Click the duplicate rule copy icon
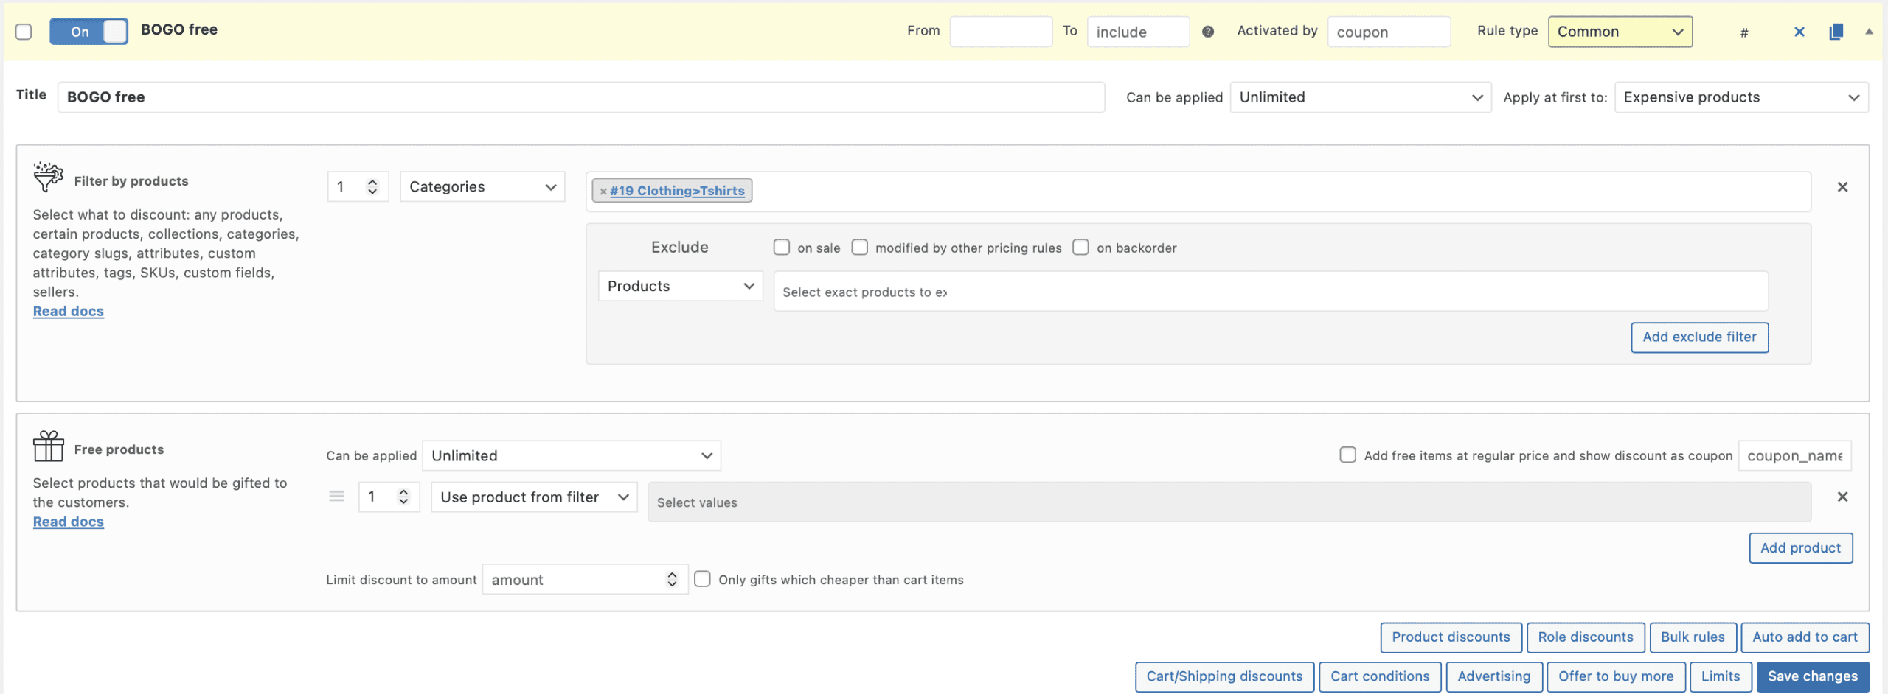The height and width of the screenshot is (694, 1888). (x=1836, y=32)
